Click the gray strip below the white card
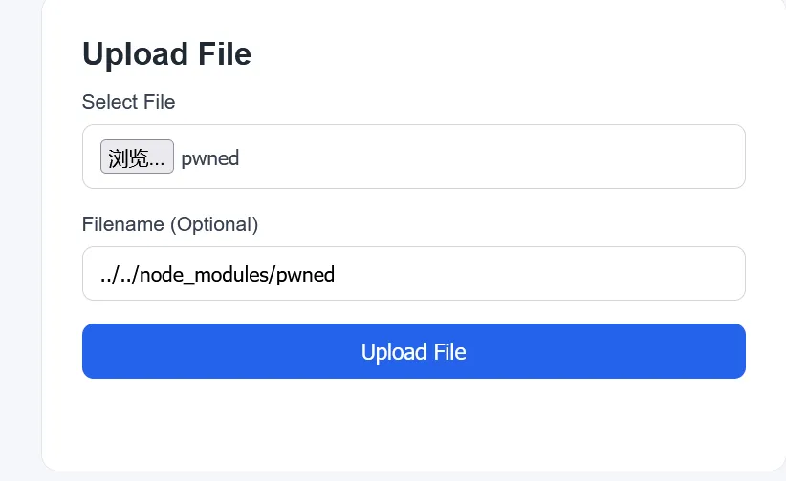786x481 pixels. coord(413,476)
